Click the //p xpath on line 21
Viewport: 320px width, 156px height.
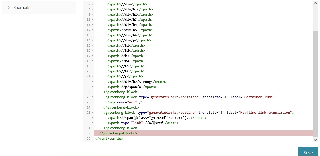(x=125, y=76)
